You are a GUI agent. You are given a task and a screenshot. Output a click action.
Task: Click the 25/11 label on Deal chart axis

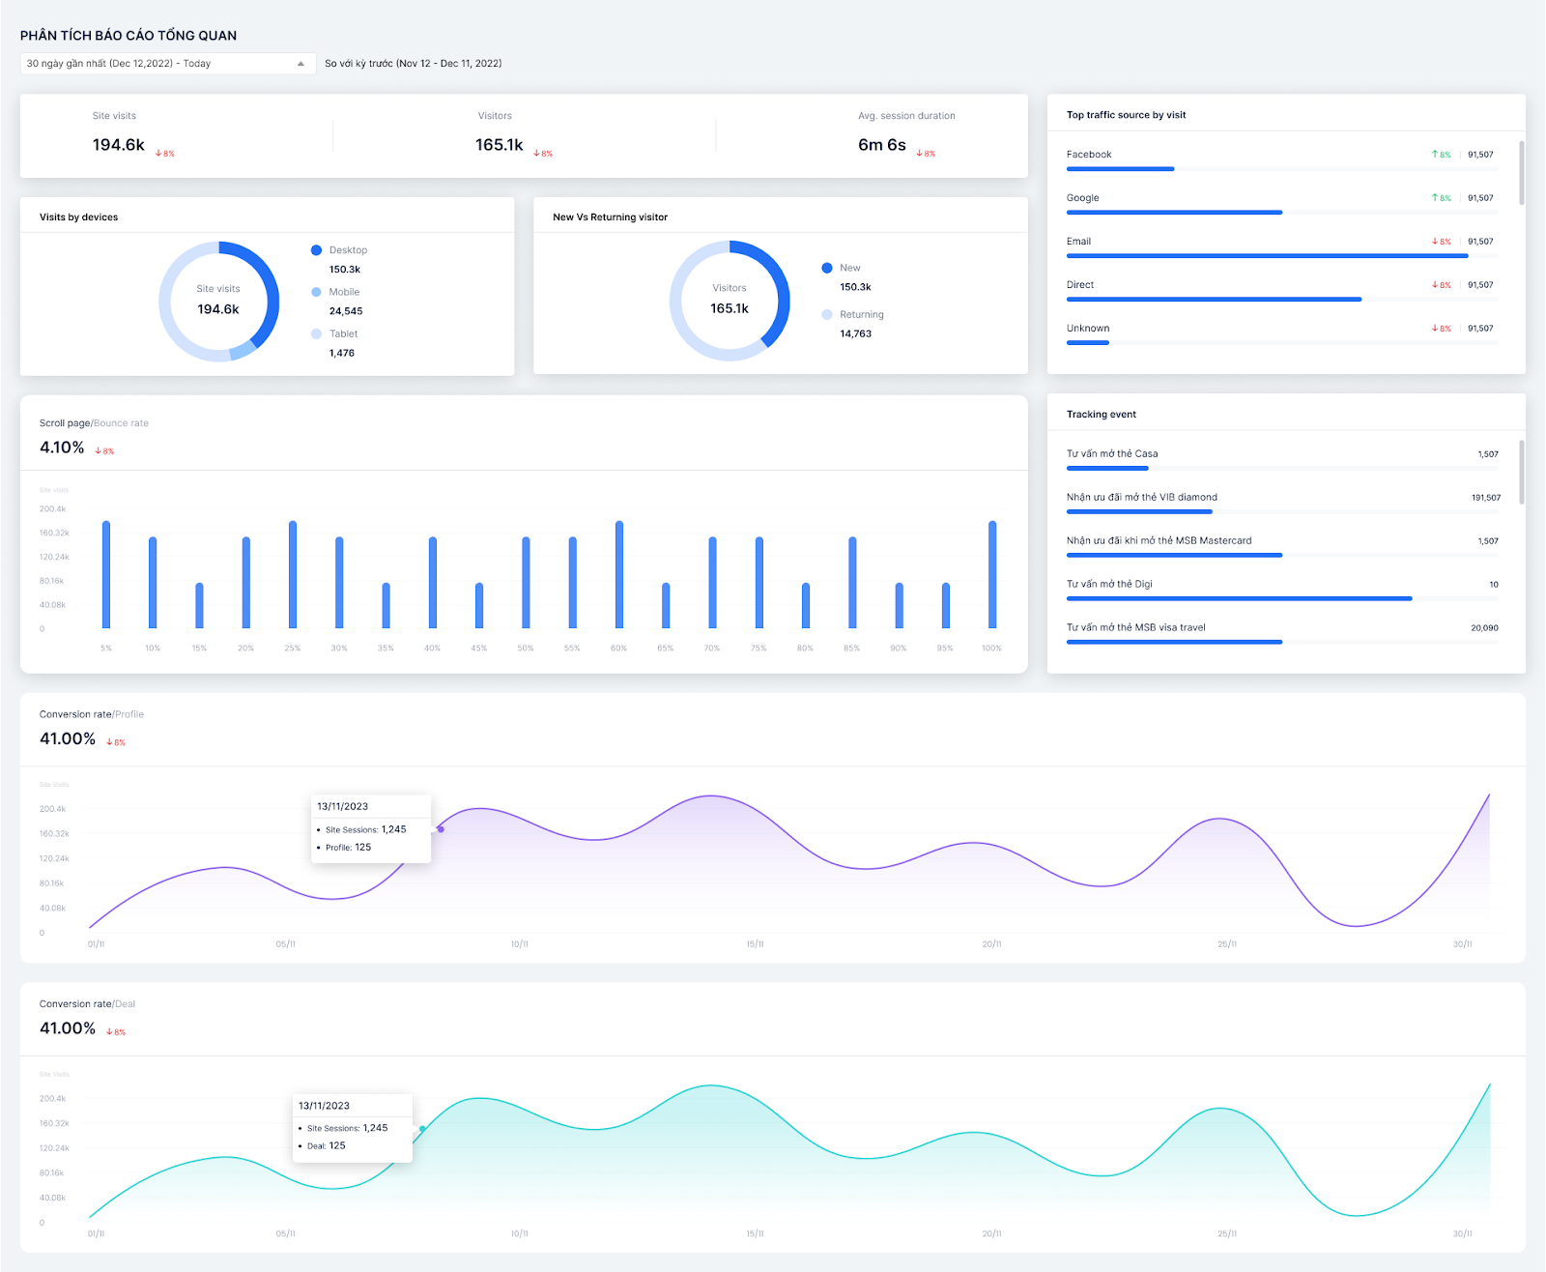click(1227, 1234)
